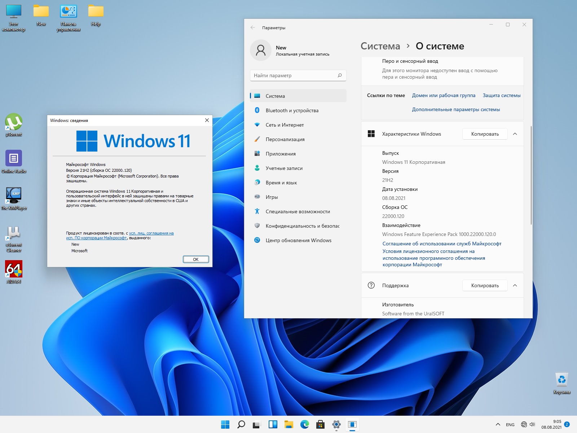The height and width of the screenshot is (433, 577).
Task: Click the ENG language indicator
Action: [510, 425]
